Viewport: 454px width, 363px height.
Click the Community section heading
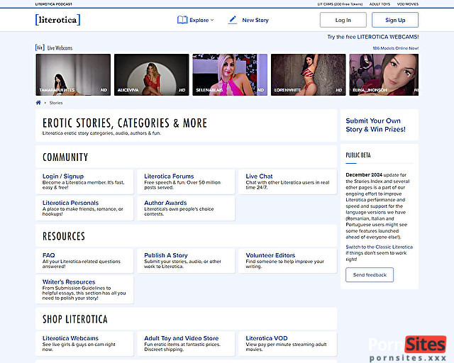[65, 157]
